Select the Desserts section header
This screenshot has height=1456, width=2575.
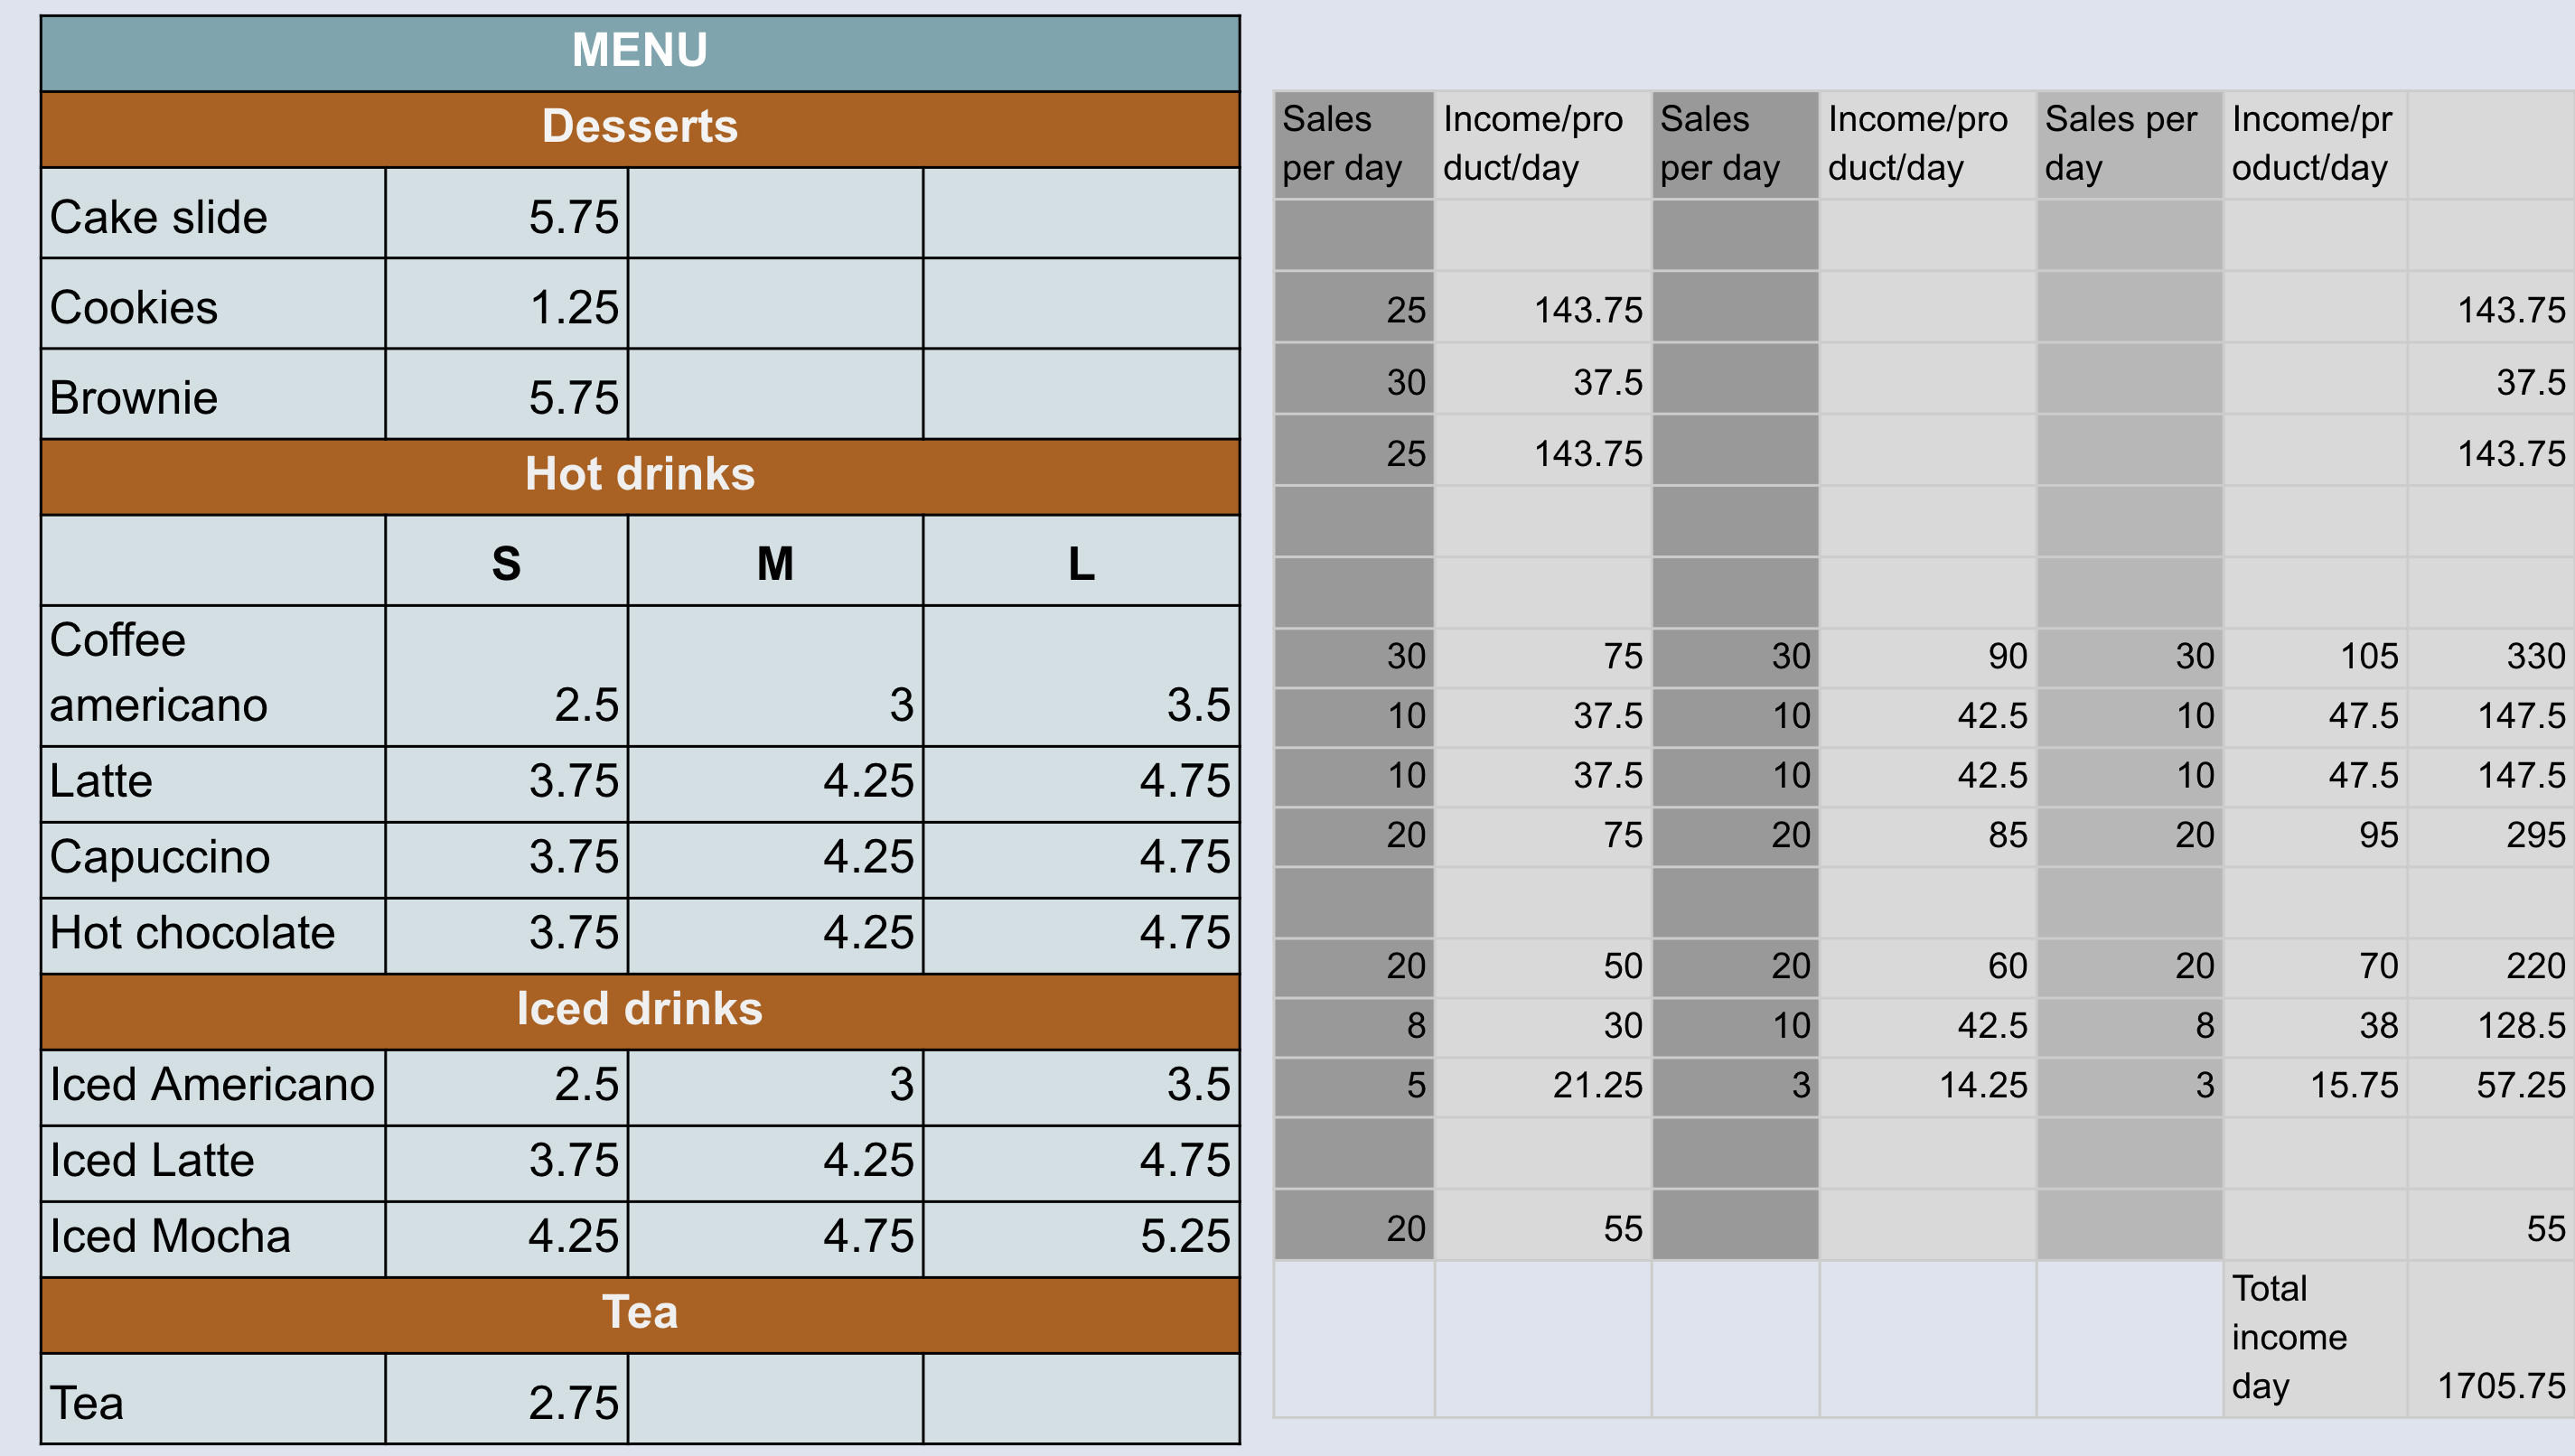point(640,128)
